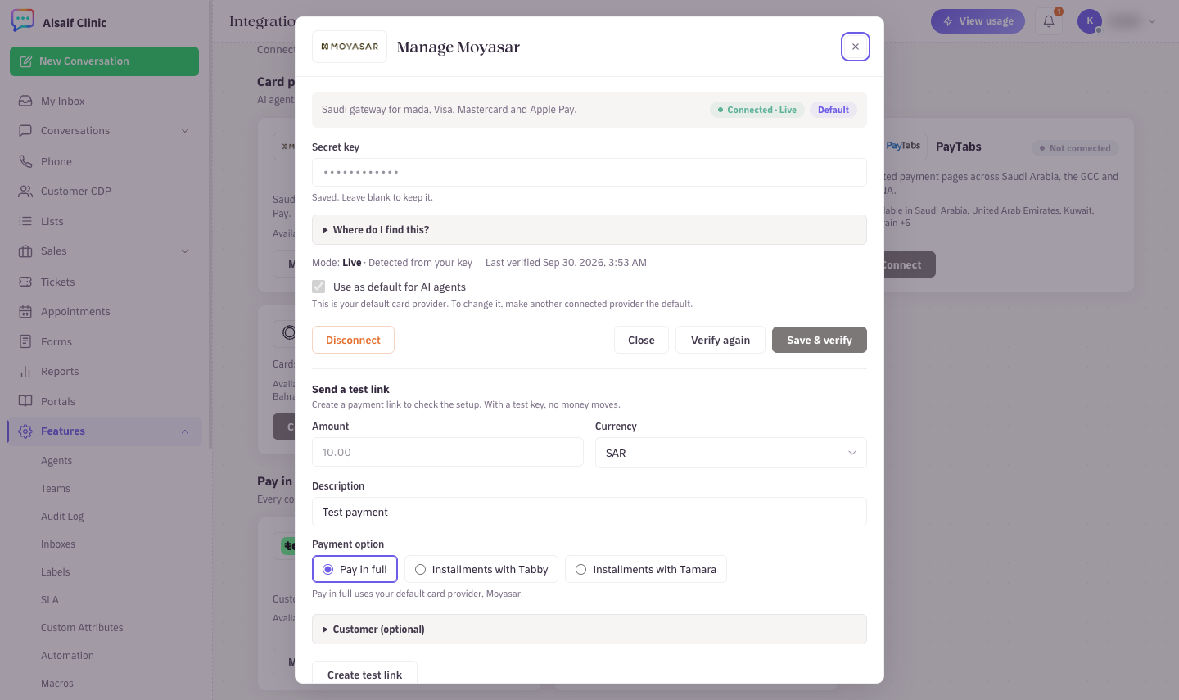The image size is (1179, 700).
Task: Open account menu chevron beside avatar
Action: point(1152,21)
